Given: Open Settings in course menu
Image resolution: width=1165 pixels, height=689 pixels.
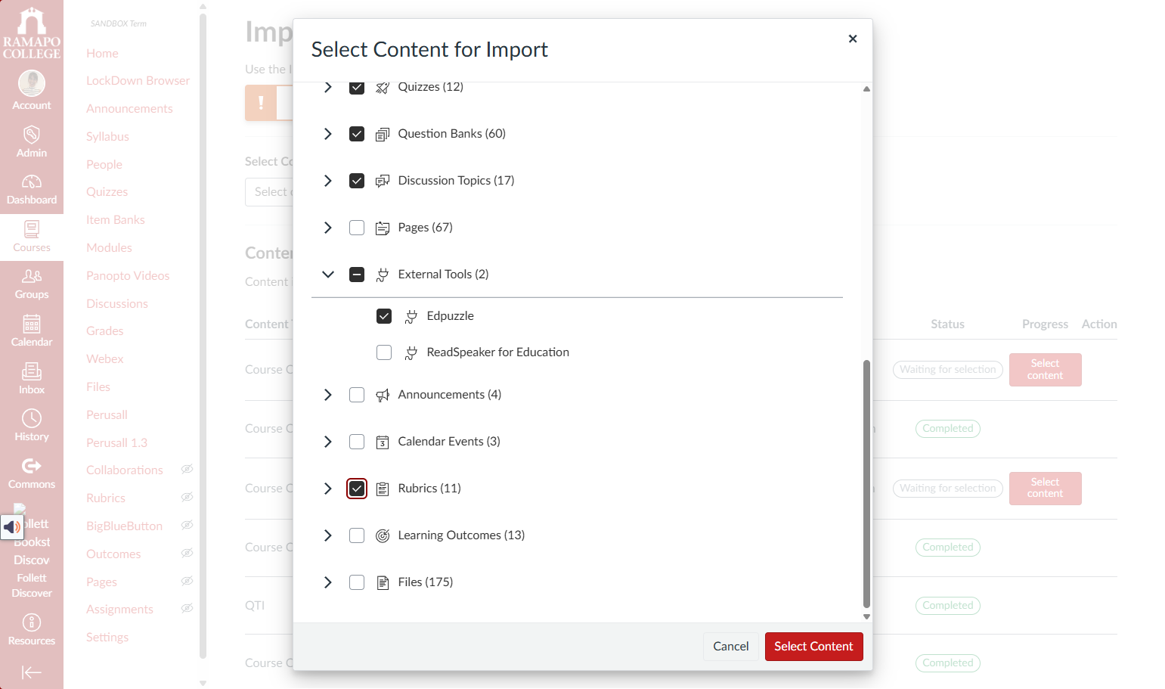Looking at the screenshot, I should (107, 637).
